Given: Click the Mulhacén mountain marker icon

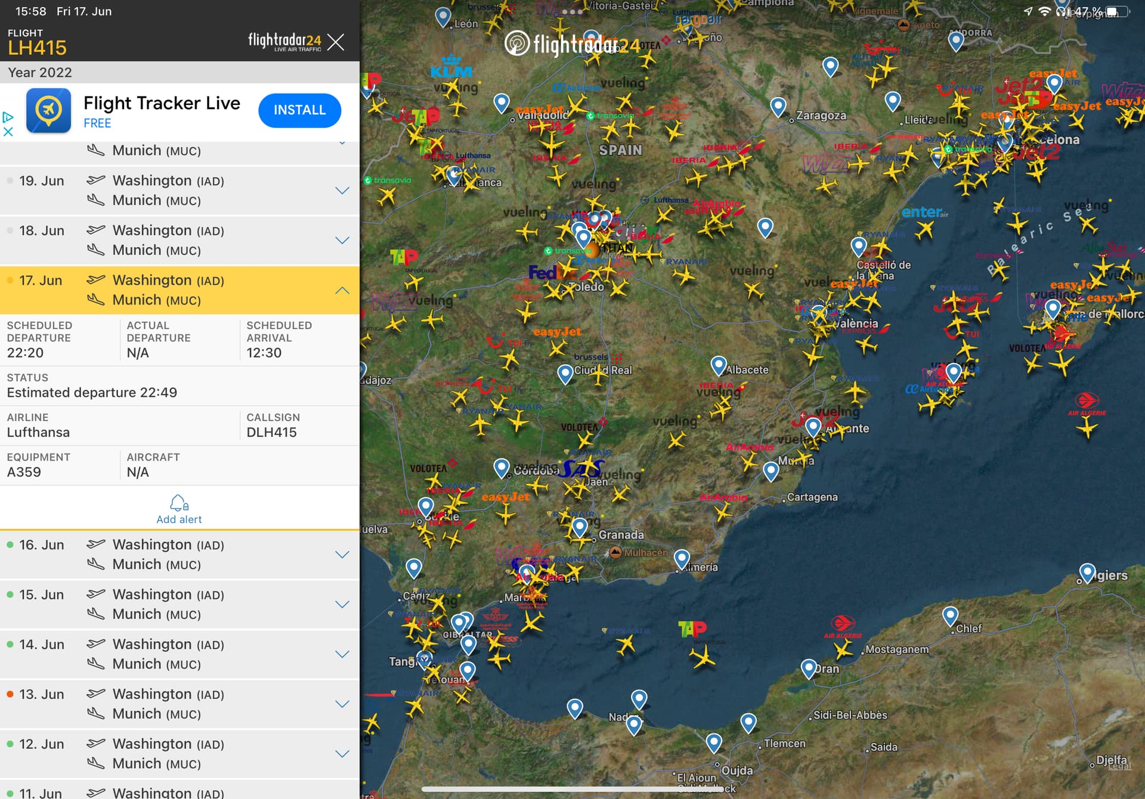Looking at the screenshot, I should [x=615, y=552].
